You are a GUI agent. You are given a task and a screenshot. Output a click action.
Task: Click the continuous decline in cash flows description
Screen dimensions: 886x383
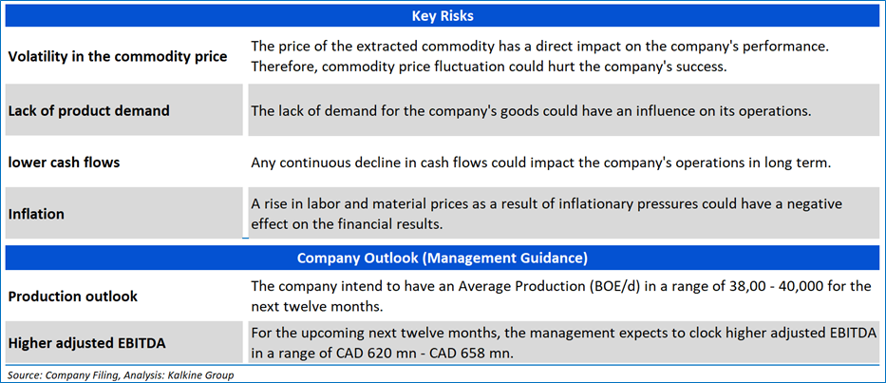(x=541, y=163)
